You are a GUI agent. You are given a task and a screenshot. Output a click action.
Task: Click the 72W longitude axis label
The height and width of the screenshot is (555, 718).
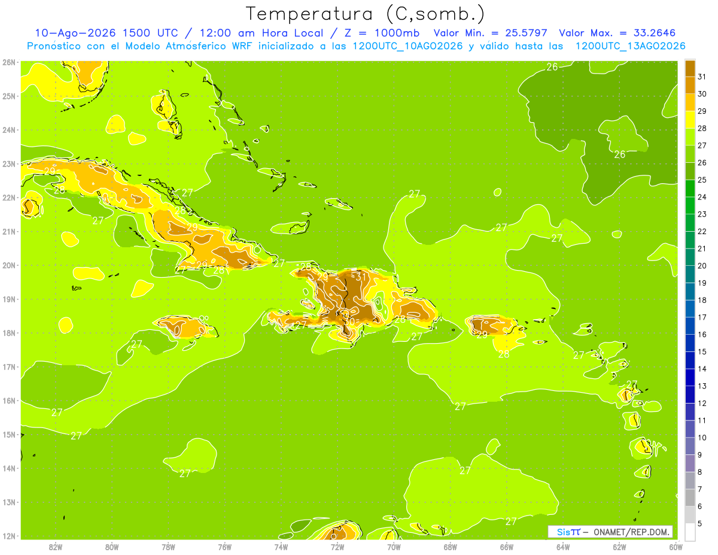pyautogui.click(x=337, y=547)
